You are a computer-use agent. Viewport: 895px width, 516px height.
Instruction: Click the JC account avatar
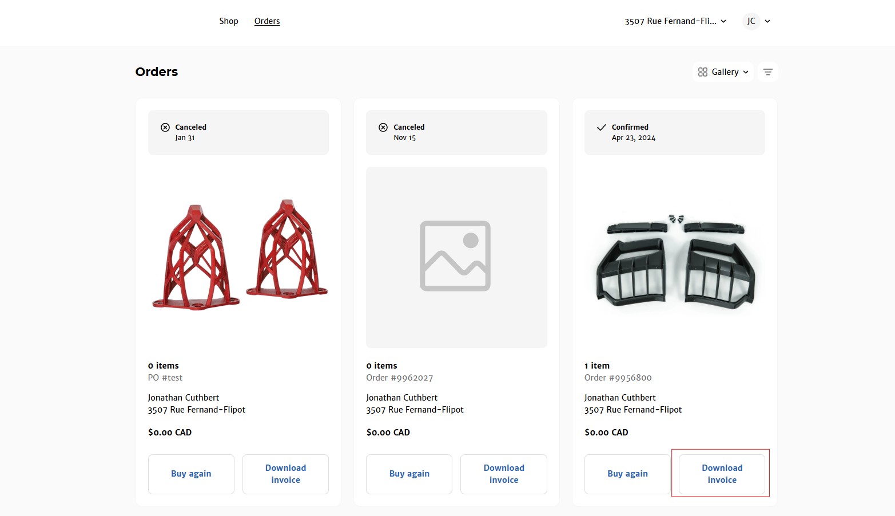751,21
